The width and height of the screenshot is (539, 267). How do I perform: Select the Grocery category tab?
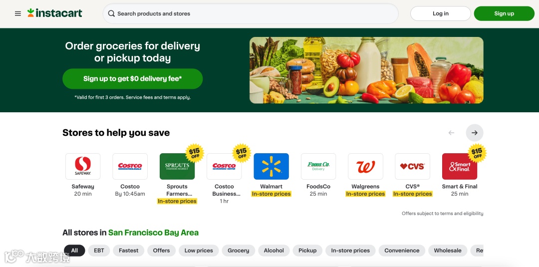[x=238, y=251]
